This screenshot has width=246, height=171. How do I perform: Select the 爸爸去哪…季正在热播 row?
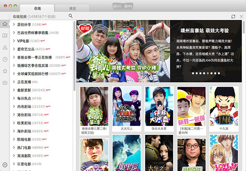coord(42,57)
